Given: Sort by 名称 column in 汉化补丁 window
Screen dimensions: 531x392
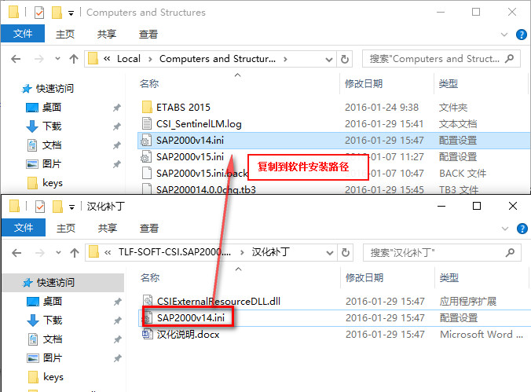Looking at the screenshot, I should click(150, 277).
